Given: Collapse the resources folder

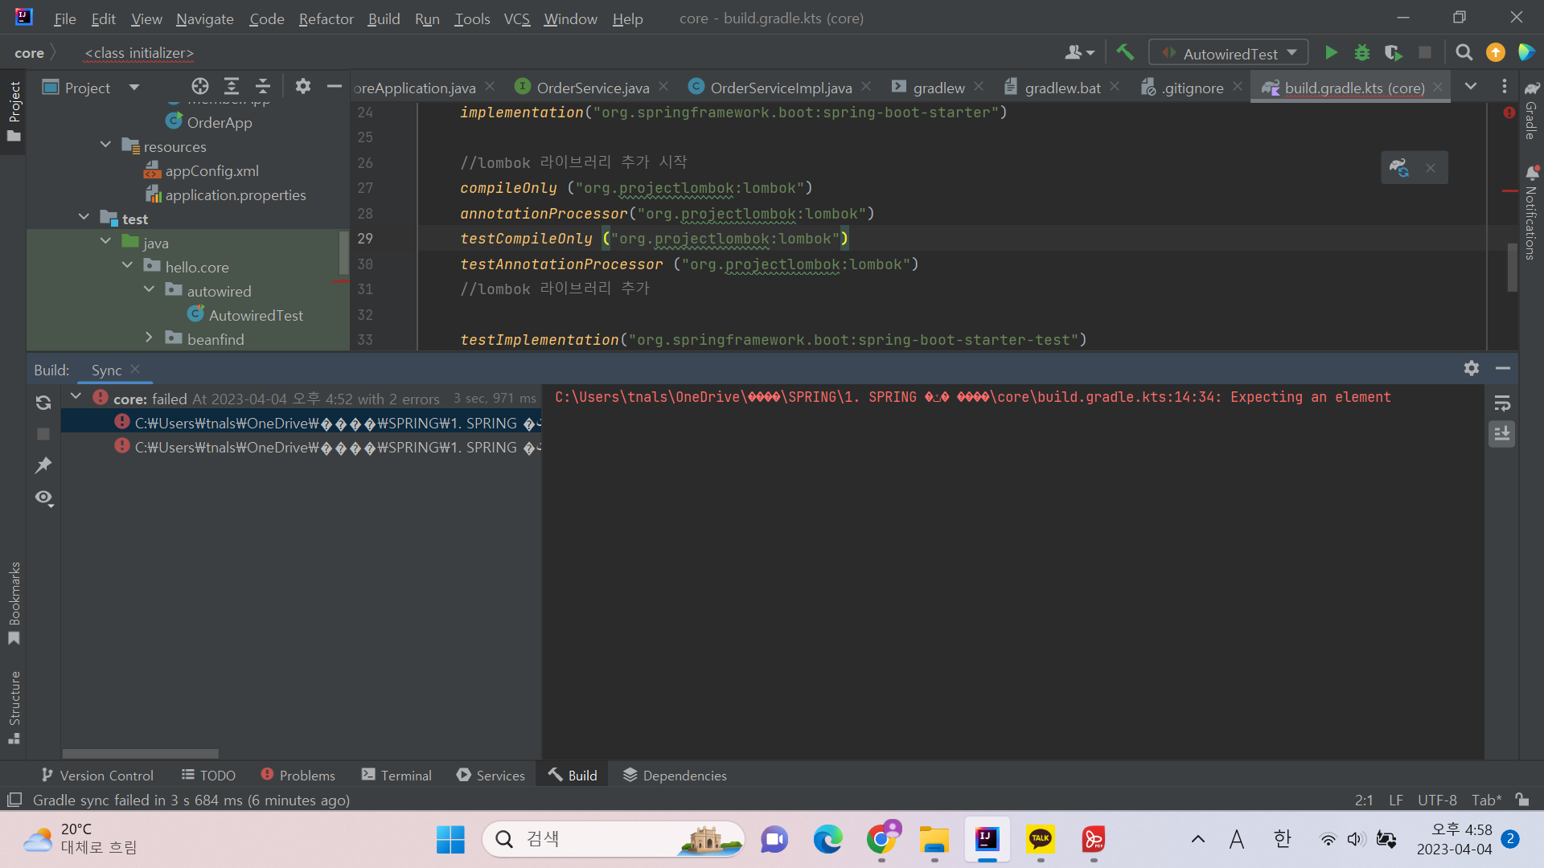Looking at the screenshot, I should coord(105,145).
